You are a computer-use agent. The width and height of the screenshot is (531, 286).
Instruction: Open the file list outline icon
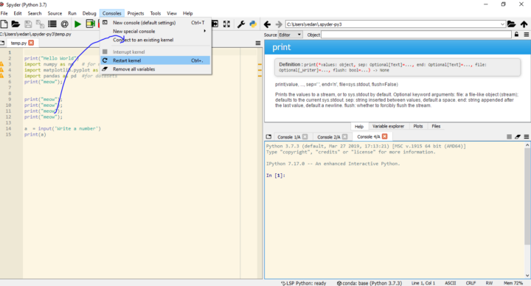(52, 24)
